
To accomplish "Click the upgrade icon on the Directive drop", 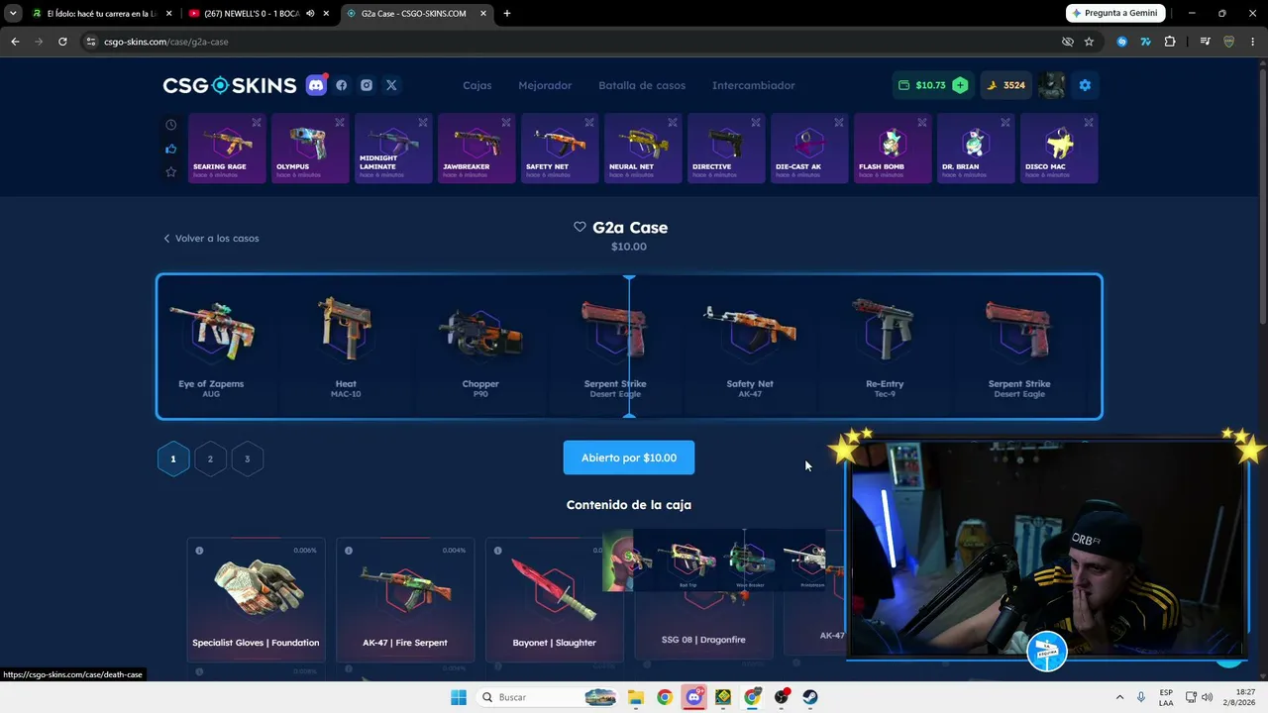I will pos(756,123).
